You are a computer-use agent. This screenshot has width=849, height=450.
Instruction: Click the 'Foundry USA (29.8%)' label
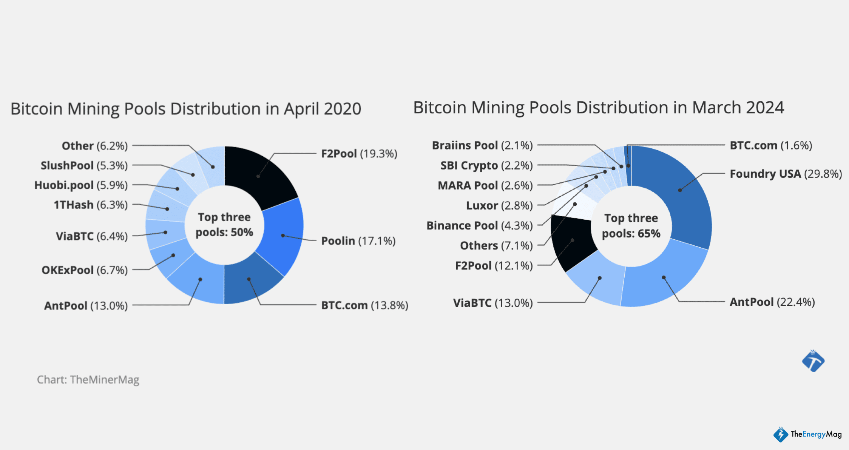point(786,174)
